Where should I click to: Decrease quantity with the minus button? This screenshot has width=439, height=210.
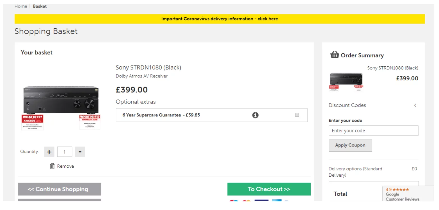pyautogui.click(x=80, y=152)
